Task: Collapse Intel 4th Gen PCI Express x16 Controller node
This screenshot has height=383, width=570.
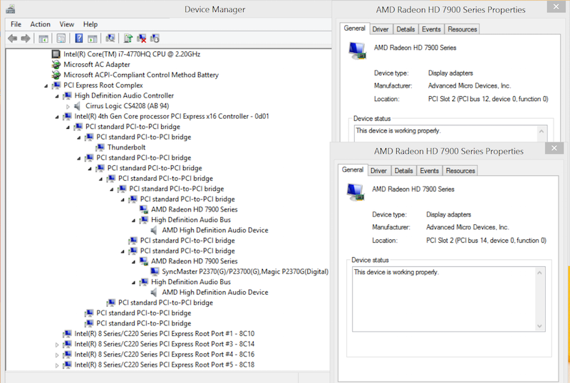Action: click(57, 117)
